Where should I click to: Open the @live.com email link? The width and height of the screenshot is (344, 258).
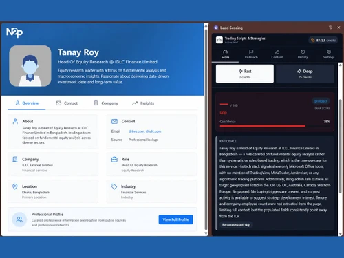click(136, 131)
